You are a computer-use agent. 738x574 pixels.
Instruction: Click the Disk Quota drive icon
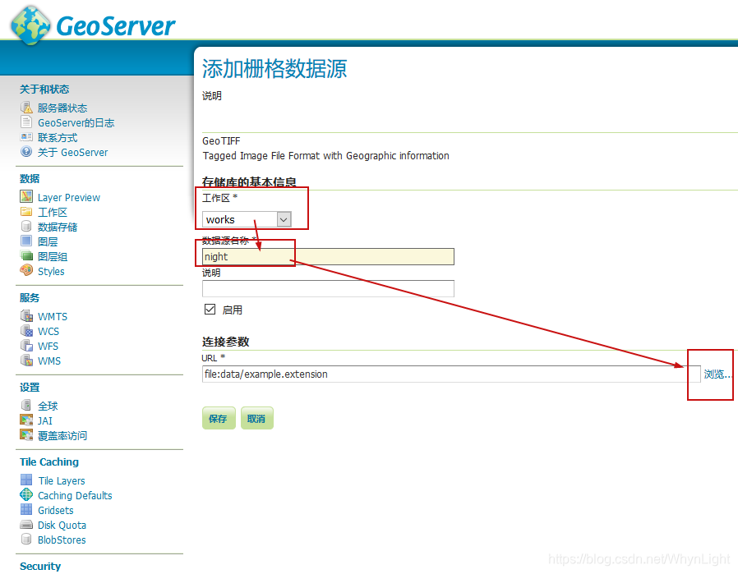pos(26,524)
